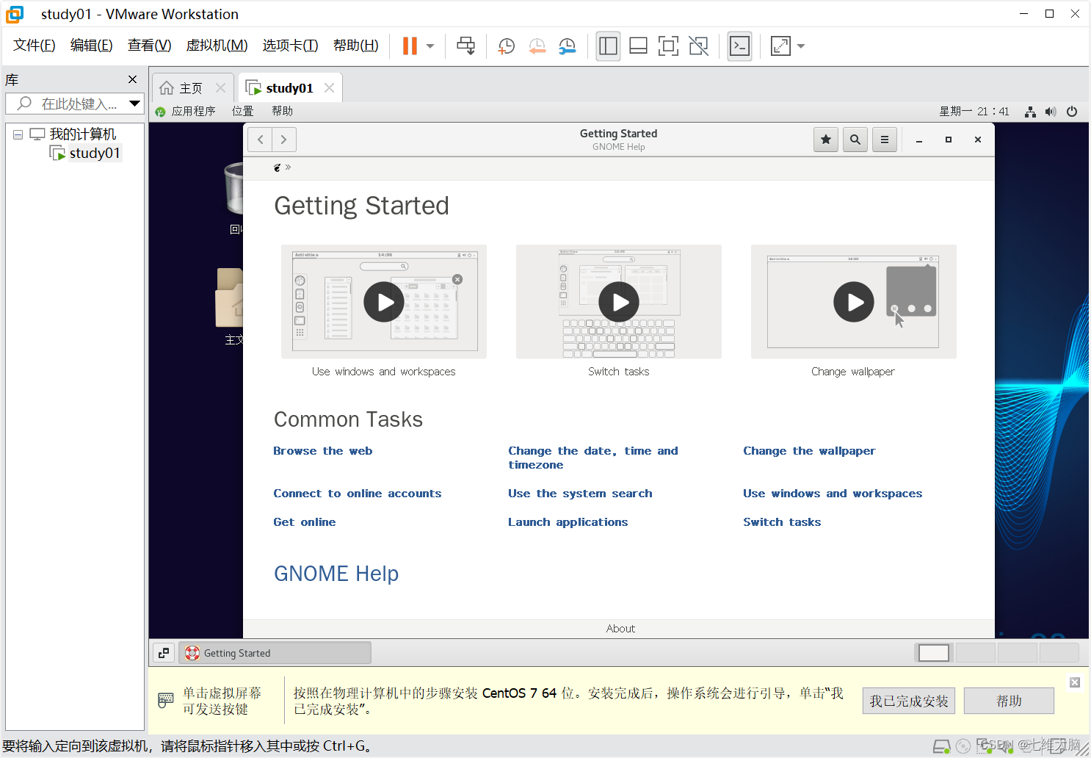The width and height of the screenshot is (1091, 758).
Task: Open the GNOME Help hamburger menu
Action: tap(885, 140)
